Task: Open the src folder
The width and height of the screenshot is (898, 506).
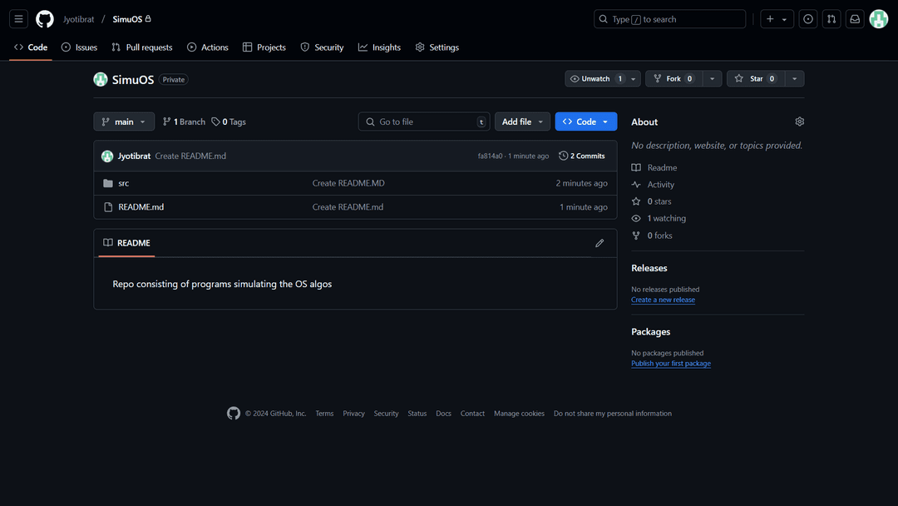Action: pyautogui.click(x=124, y=183)
